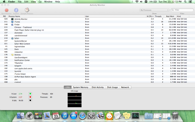The image size is (195, 122).
Task: Open Downloads folder stack in Dock
Action: point(149,116)
